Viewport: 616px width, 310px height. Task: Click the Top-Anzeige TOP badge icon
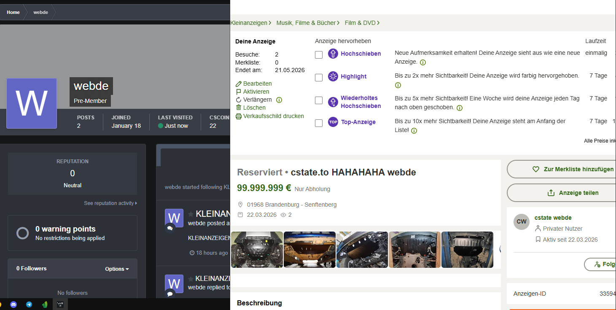(333, 122)
